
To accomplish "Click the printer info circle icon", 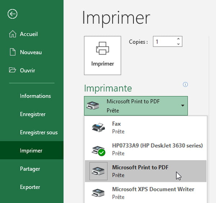I will pyautogui.click(x=185, y=84).
